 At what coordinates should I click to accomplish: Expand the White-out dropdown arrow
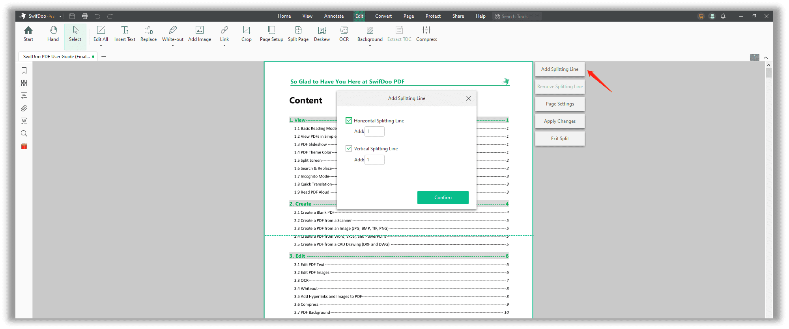(x=173, y=46)
